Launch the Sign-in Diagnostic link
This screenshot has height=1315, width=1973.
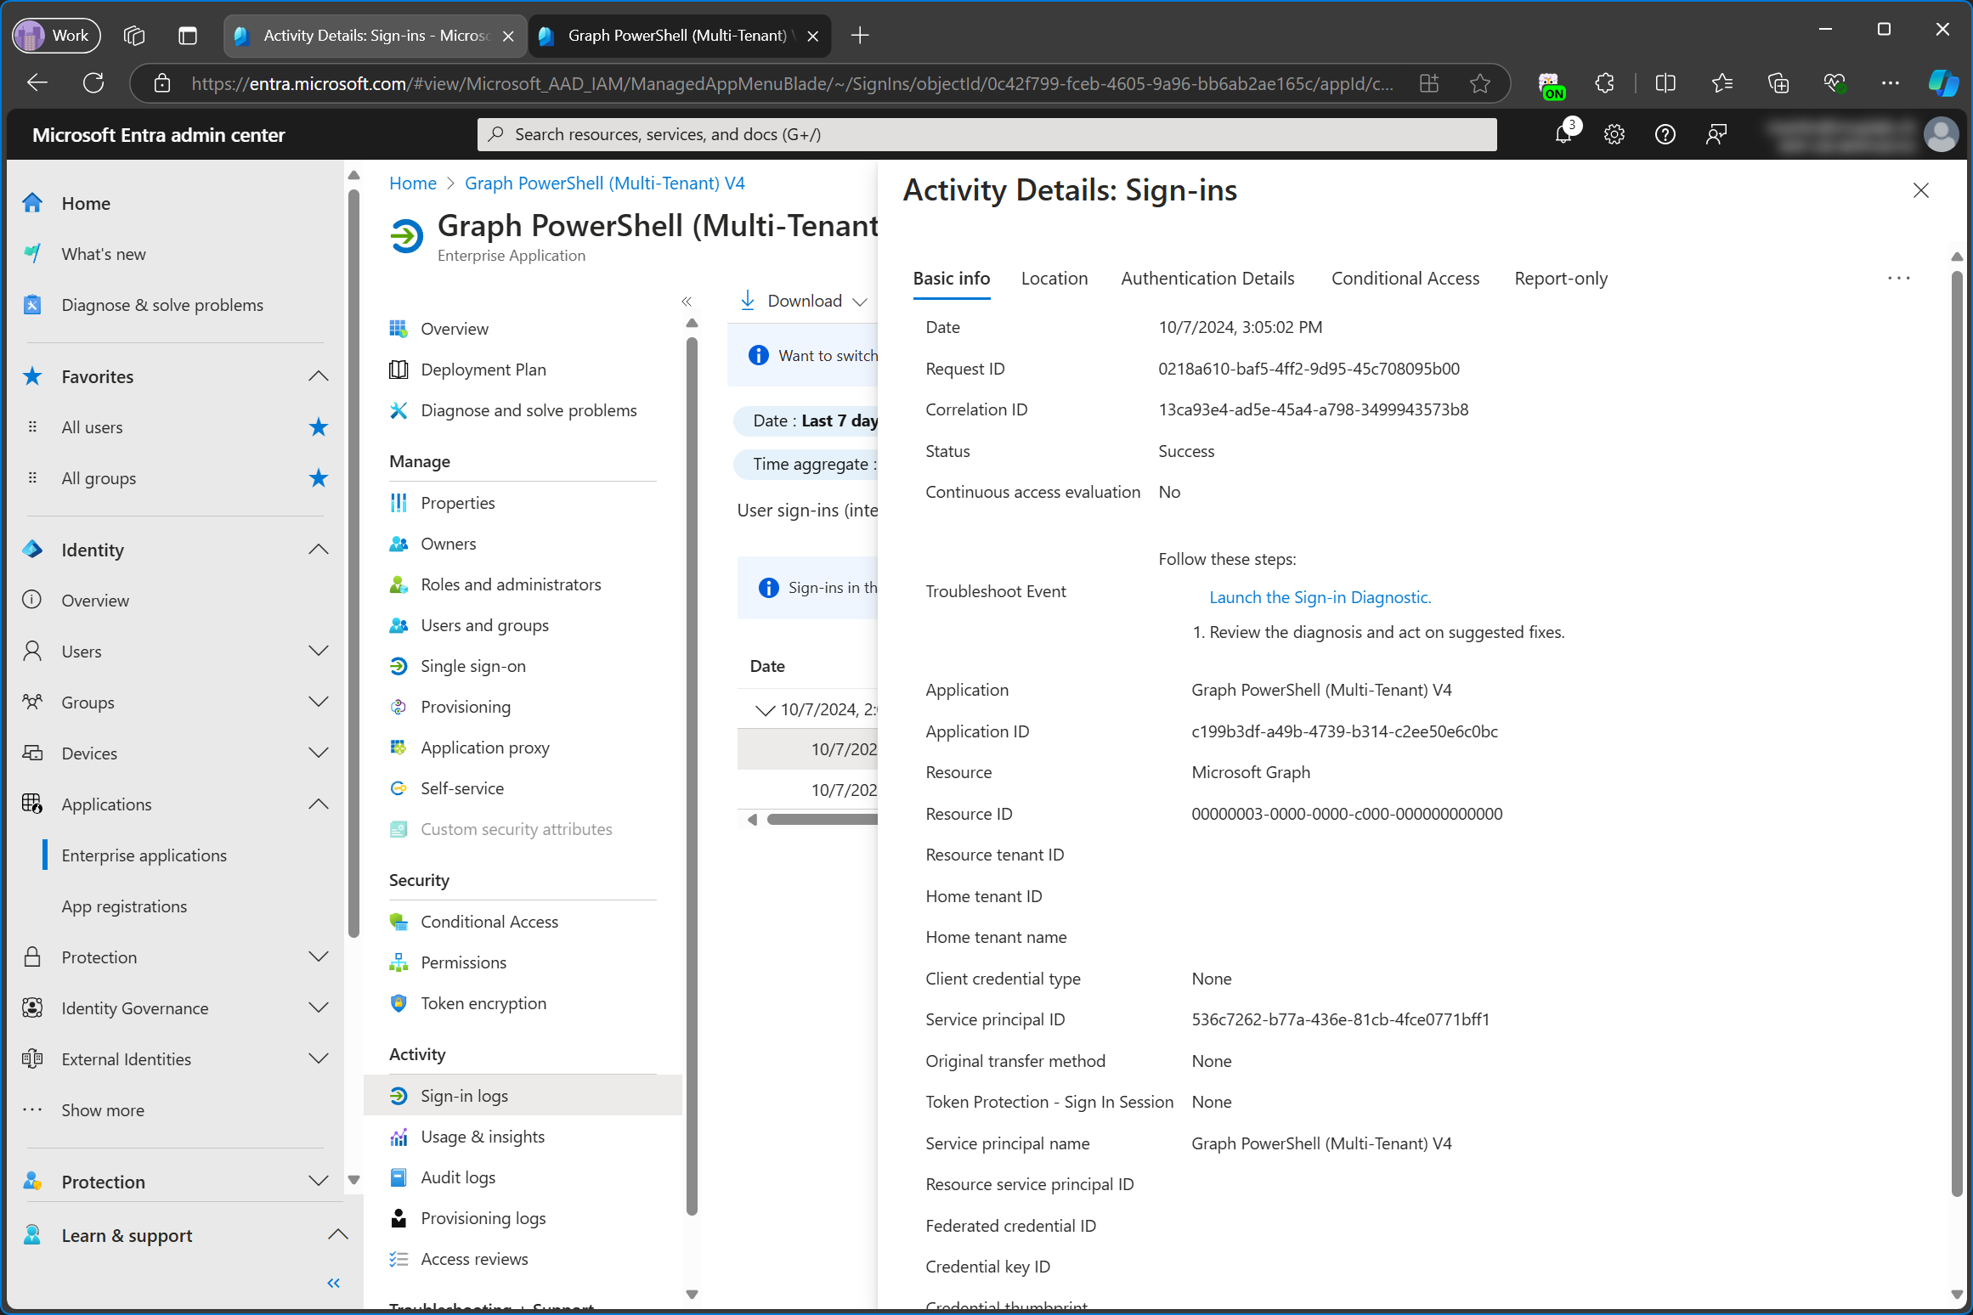[x=1320, y=597]
